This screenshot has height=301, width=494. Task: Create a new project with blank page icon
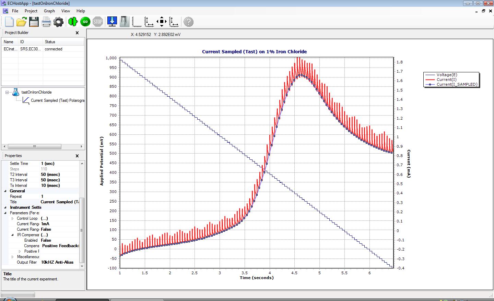click(9, 22)
